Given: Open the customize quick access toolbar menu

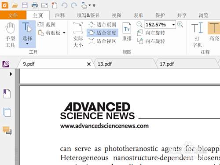Looking at the screenshot, I should tap(94, 5).
